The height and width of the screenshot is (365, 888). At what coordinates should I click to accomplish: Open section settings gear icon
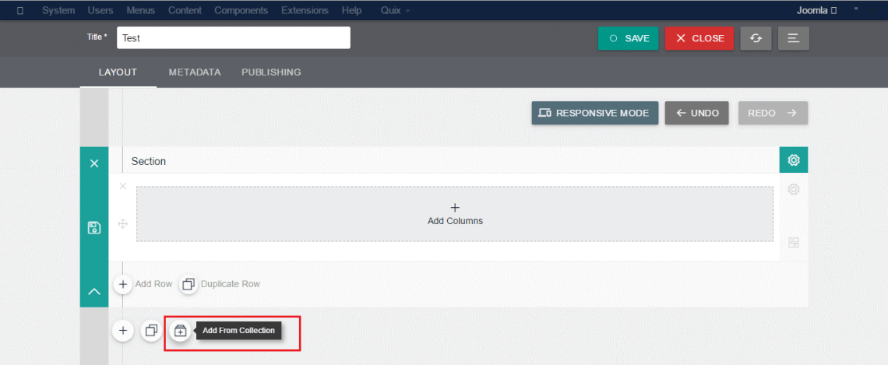793,160
